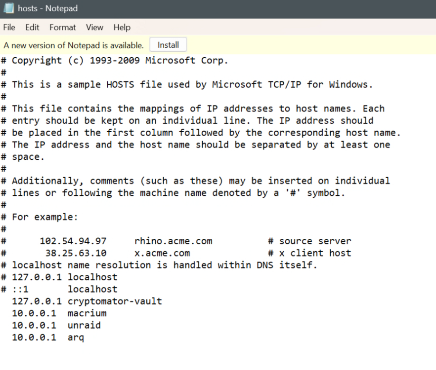Click the '# 127.0.0.1 localhost' line
Screen dimensions: 436x370
point(59,277)
